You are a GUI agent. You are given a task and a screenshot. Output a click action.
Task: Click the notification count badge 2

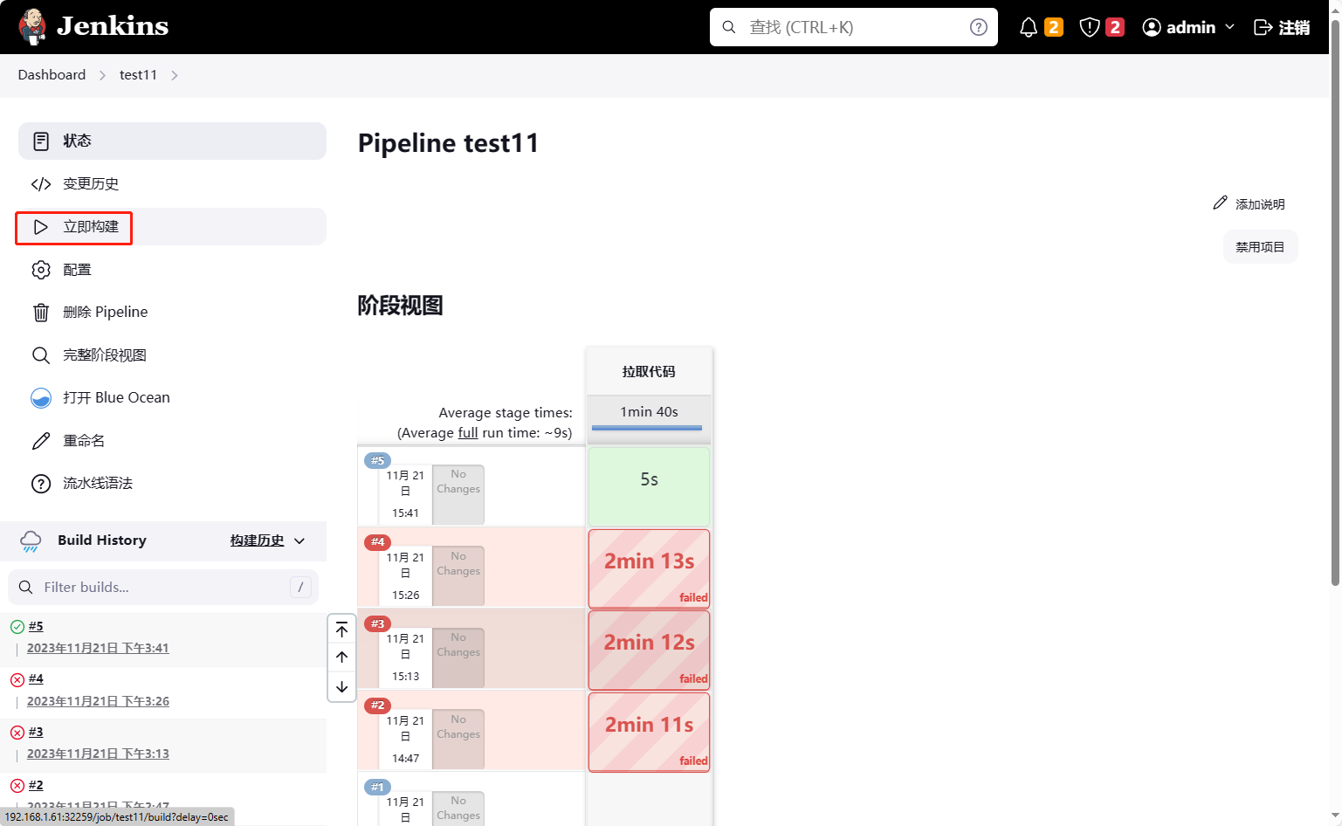[x=1054, y=27]
